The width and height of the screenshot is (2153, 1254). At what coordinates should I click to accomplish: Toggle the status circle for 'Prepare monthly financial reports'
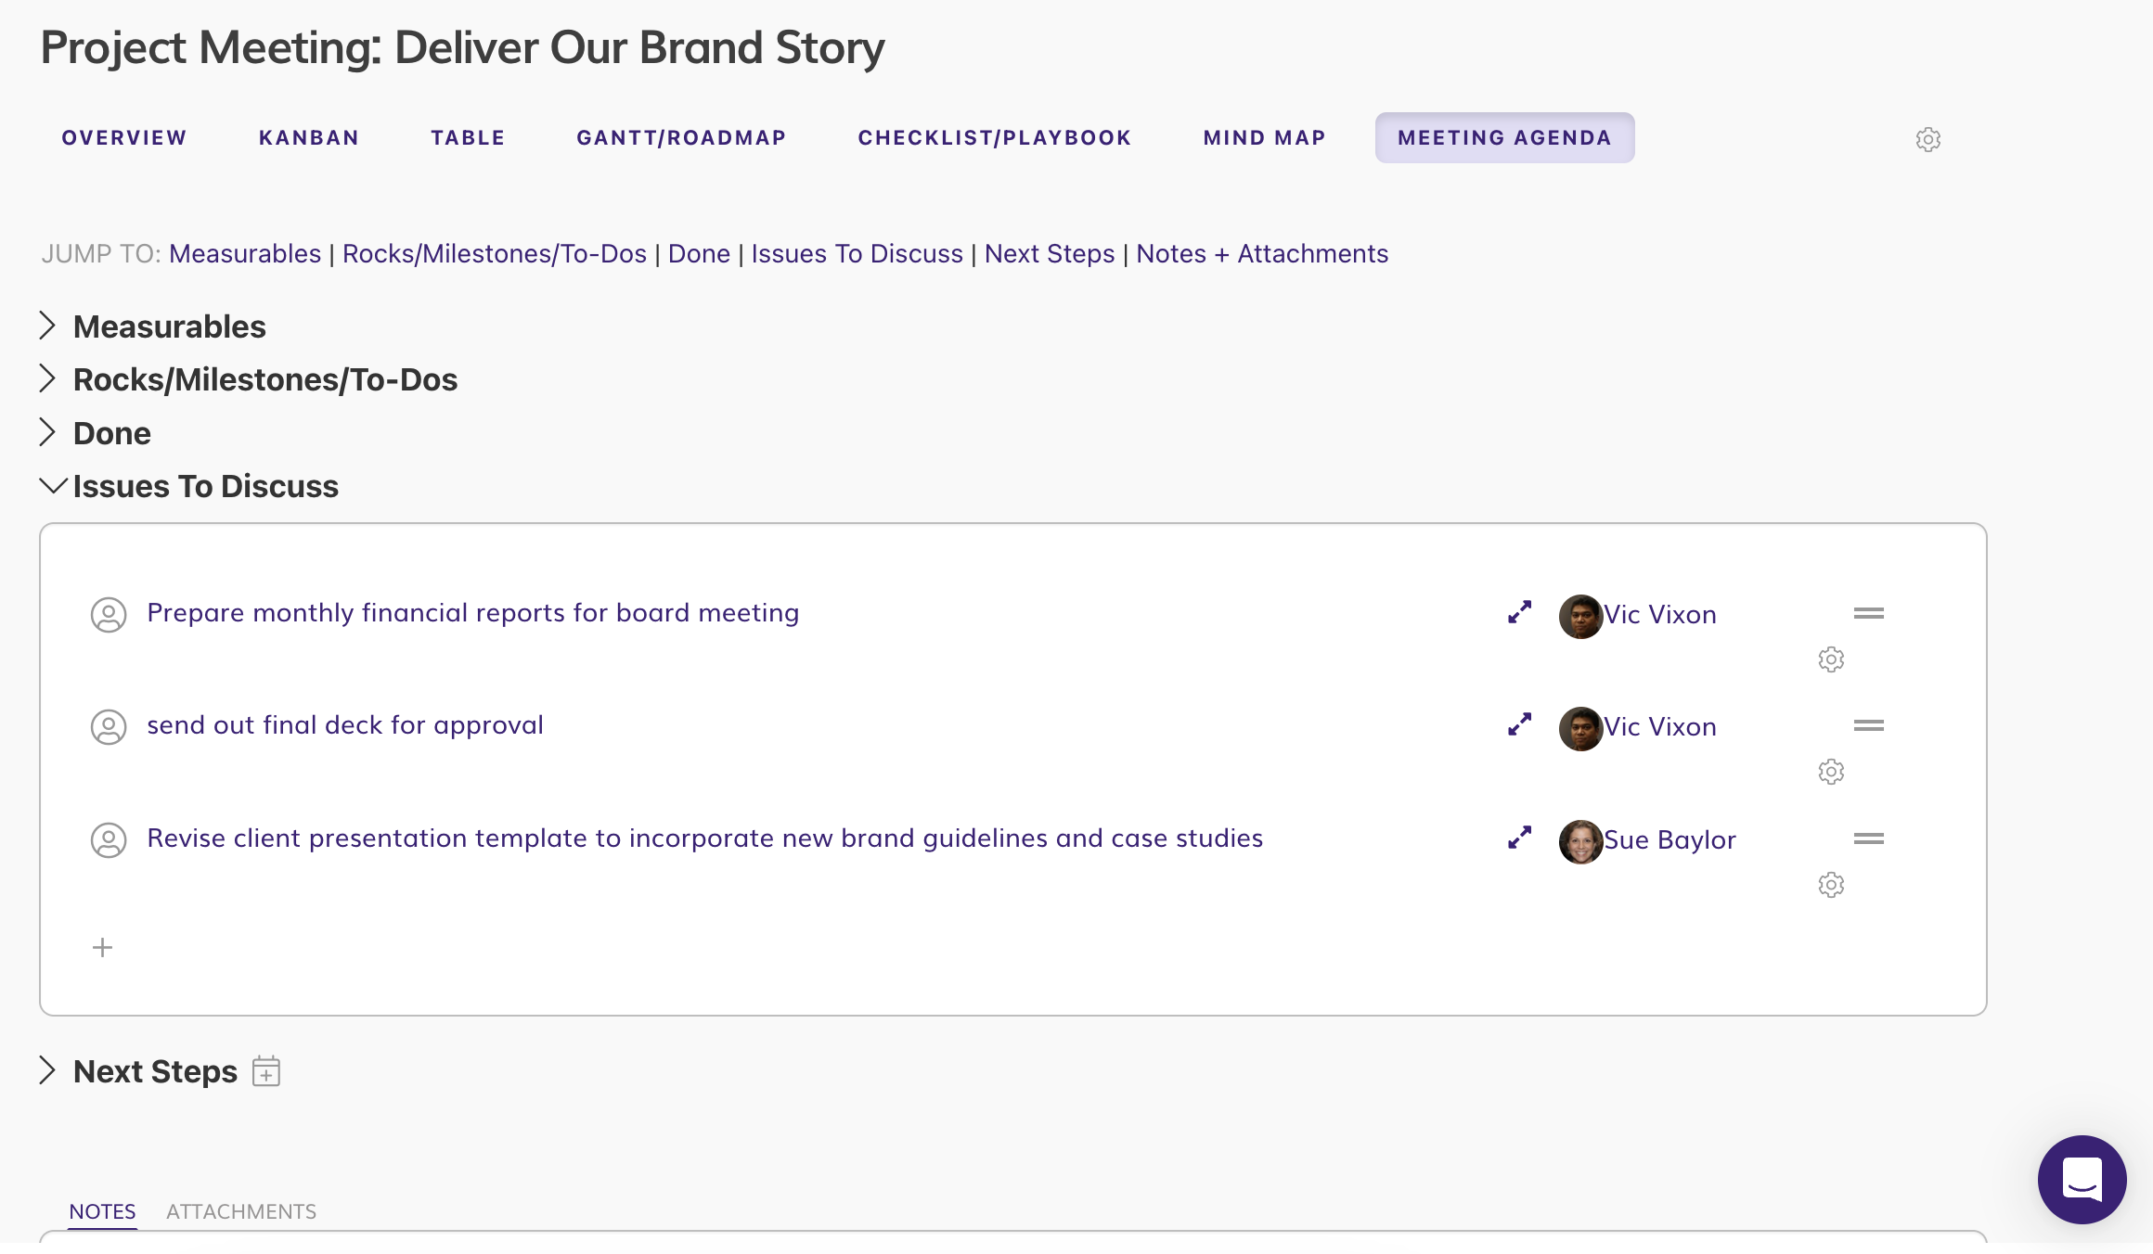pos(109,614)
